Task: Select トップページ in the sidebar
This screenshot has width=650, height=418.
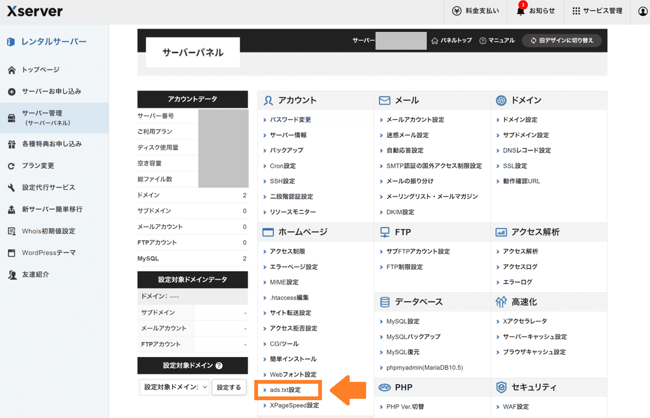Action: click(x=40, y=70)
